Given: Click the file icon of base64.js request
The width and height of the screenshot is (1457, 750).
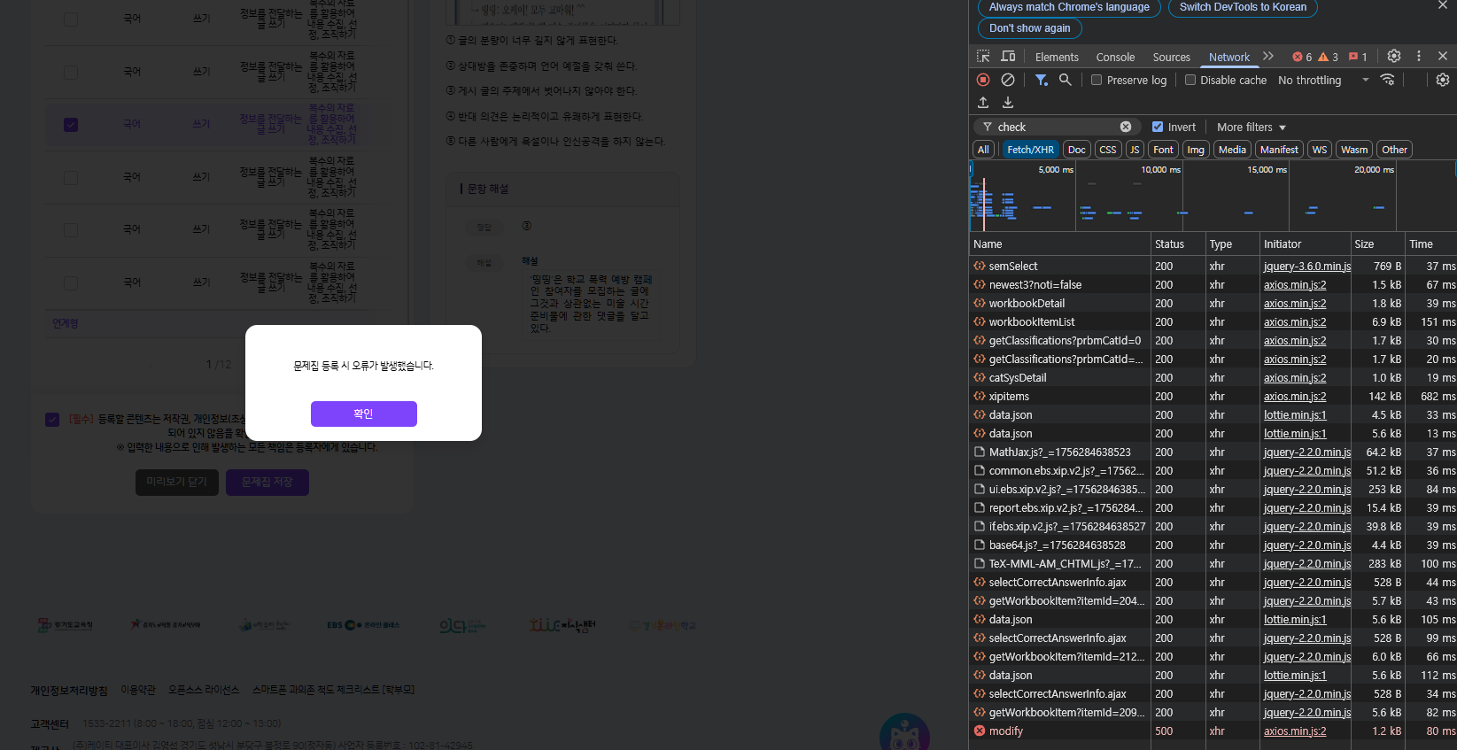Looking at the screenshot, I should click(980, 545).
